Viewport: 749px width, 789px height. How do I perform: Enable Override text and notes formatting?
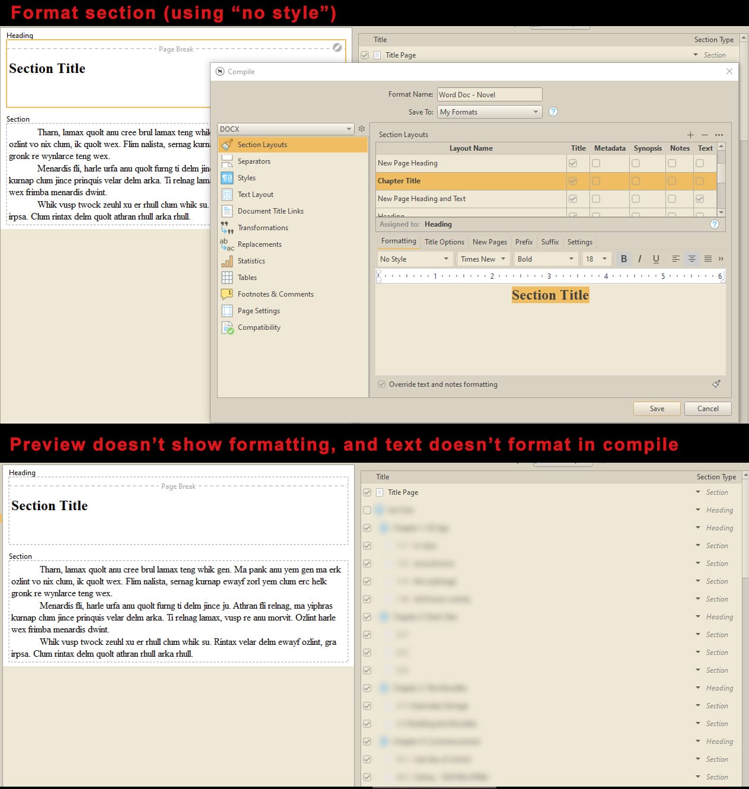[x=382, y=384]
